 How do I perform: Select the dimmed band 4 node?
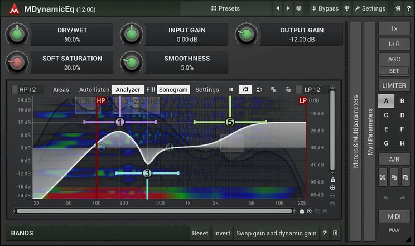(170, 147)
